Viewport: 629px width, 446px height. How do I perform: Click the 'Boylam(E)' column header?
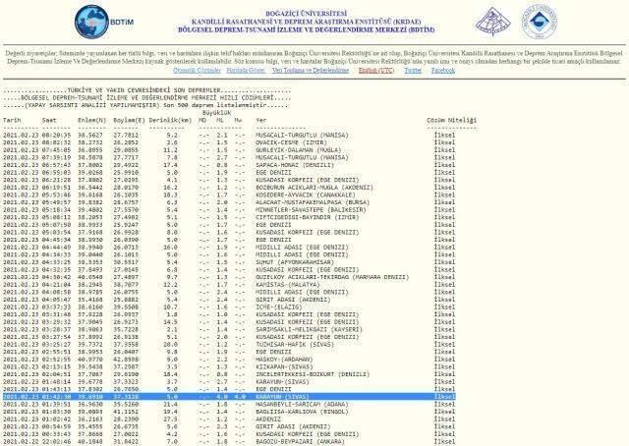click(129, 120)
